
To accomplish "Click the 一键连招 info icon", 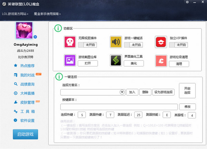I will [x=59, y=77].
